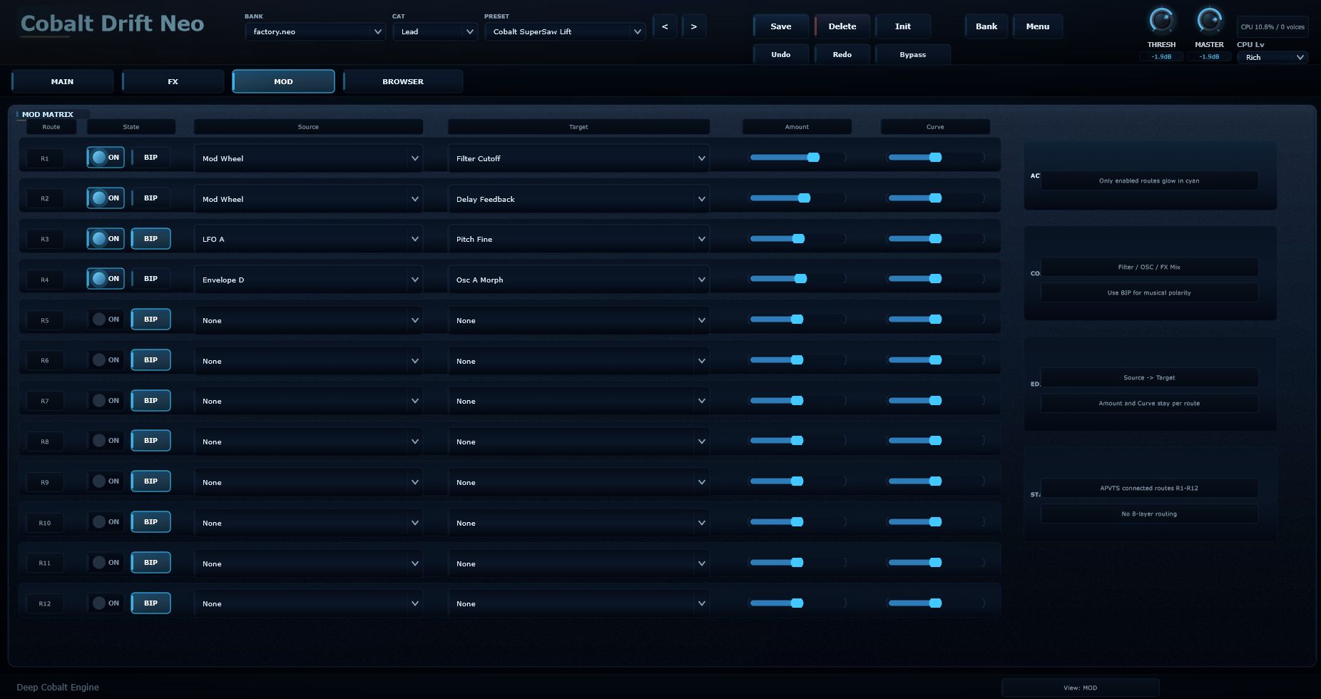Open the BROWSER tab
1321x699 pixels.
click(403, 81)
